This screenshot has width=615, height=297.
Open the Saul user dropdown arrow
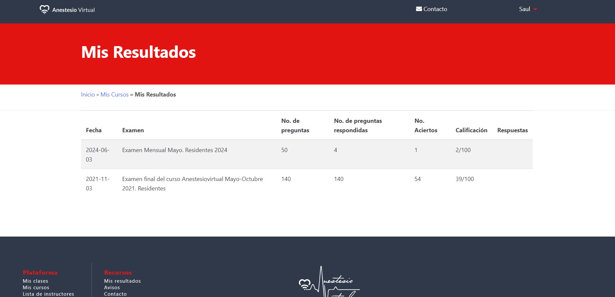point(535,9)
